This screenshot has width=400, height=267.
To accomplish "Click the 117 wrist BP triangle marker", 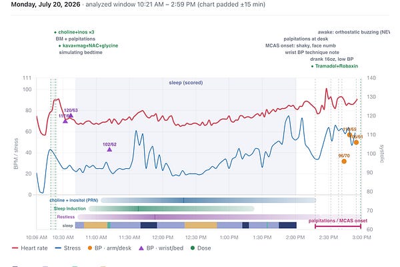I will pos(65,121).
